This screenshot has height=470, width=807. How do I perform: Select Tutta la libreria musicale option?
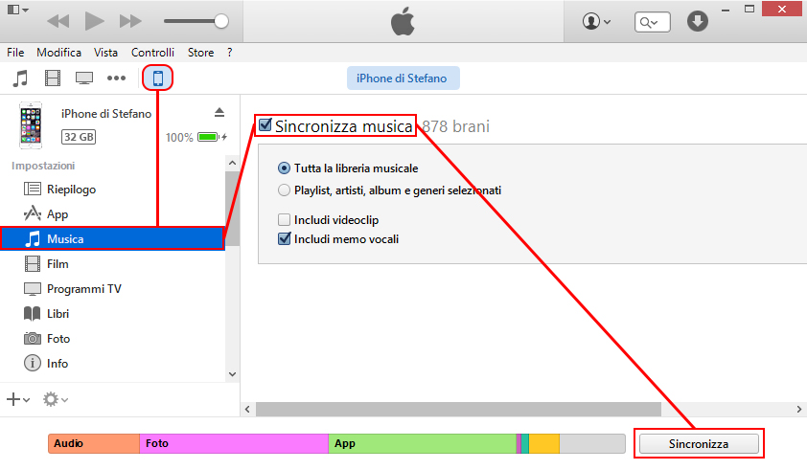coord(284,168)
